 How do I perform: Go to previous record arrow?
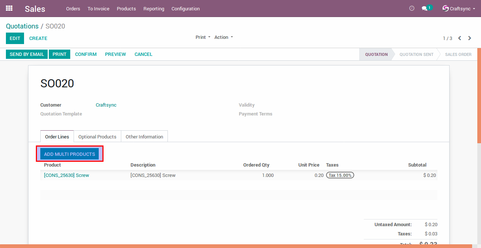[x=460, y=38]
